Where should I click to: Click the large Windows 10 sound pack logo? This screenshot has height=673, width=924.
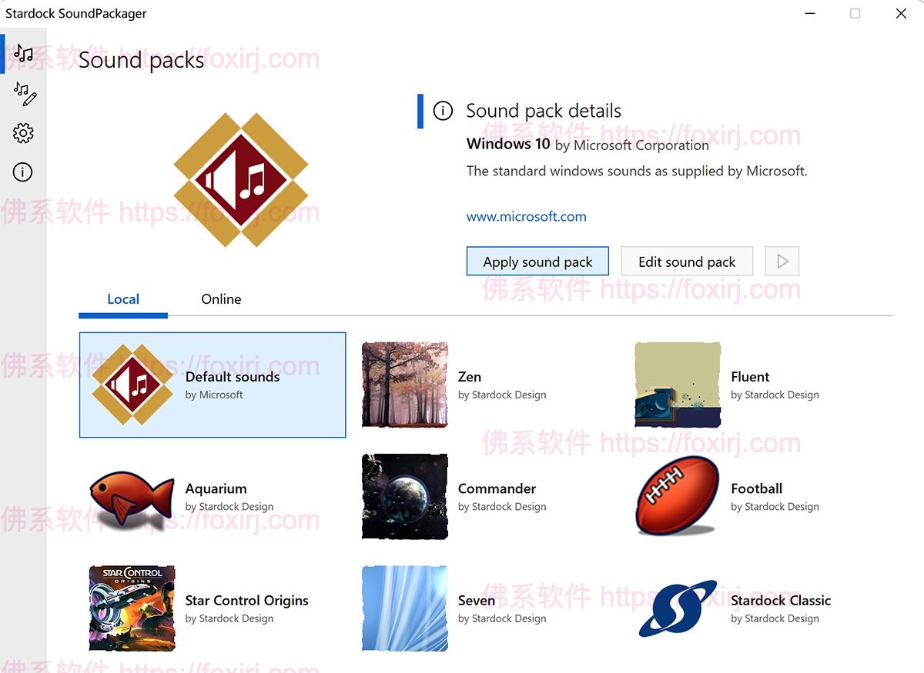241,180
